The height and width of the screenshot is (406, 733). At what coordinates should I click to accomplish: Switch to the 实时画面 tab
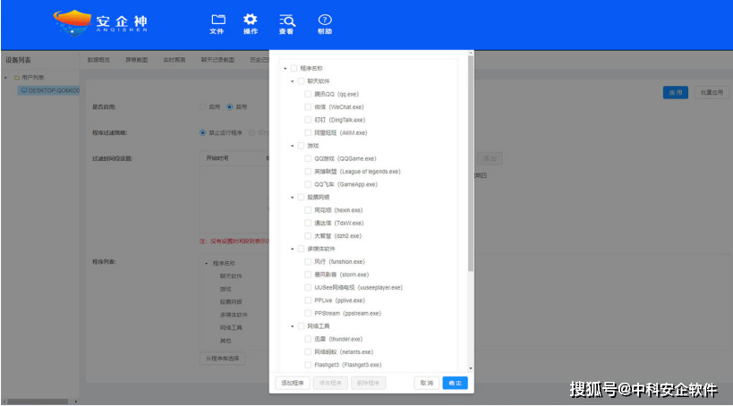pos(175,60)
